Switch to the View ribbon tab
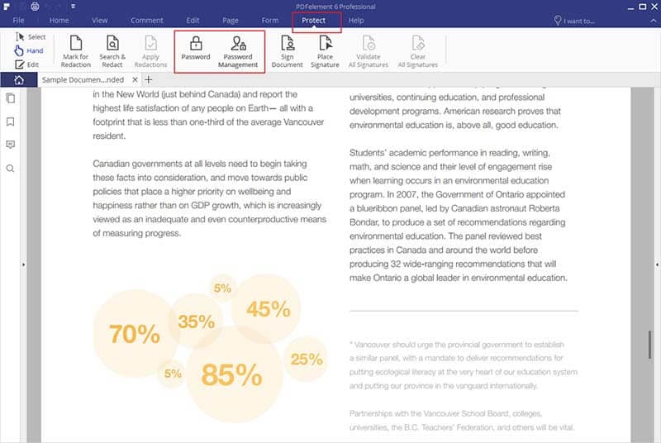 click(100, 20)
